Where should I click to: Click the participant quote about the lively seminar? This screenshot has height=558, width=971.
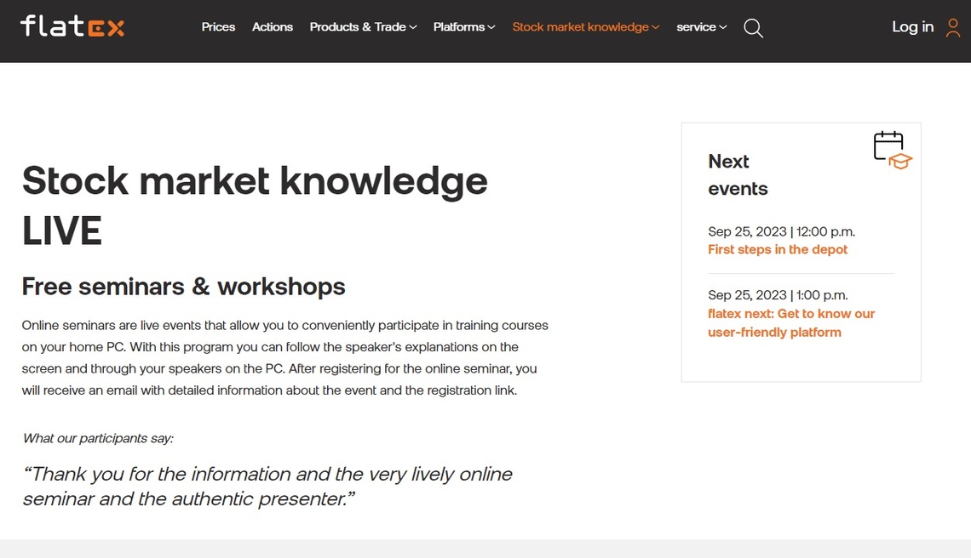click(x=267, y=487)
